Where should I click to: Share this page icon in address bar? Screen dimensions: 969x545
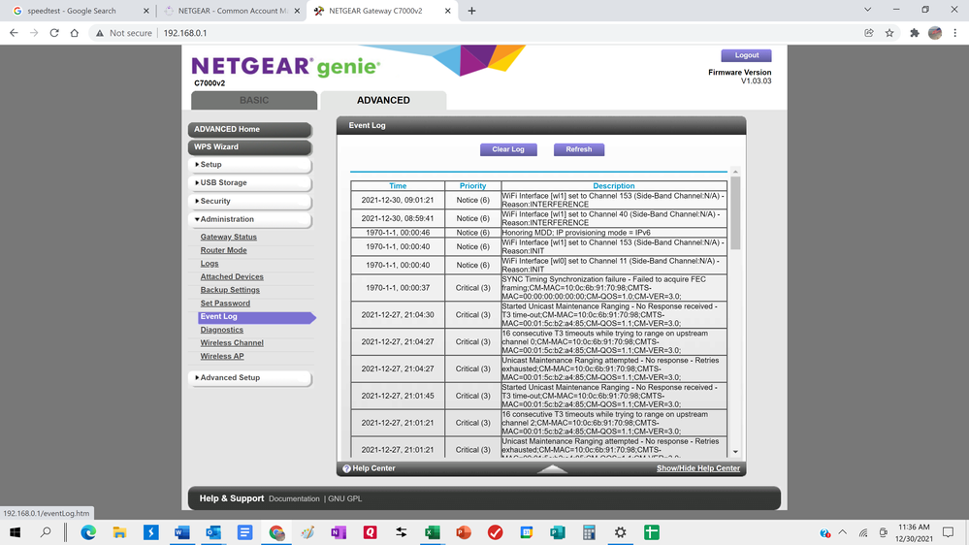pos(869,33)
